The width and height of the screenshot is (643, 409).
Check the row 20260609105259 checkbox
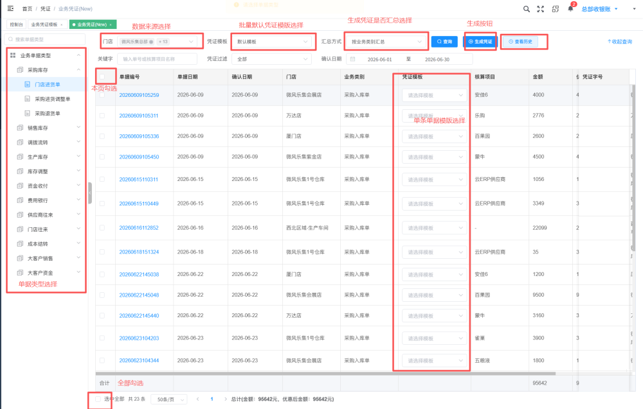[x=102, y=95]
